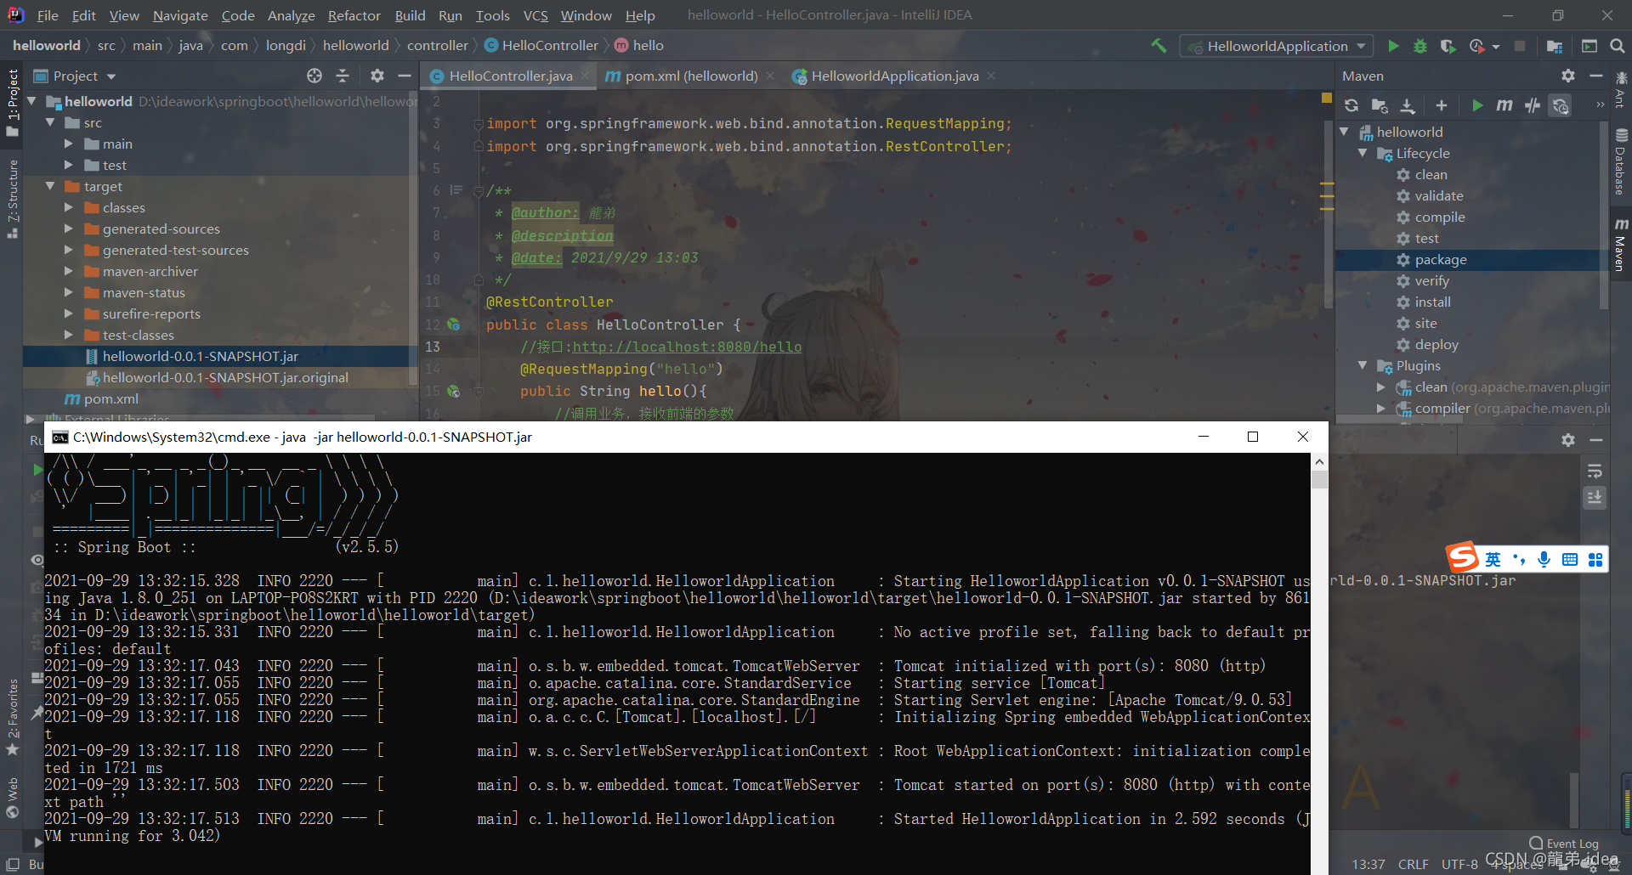This screenshot has height=875, width=1632.
Task: Start debugging with the bug icon
Action: point(1420,46)
